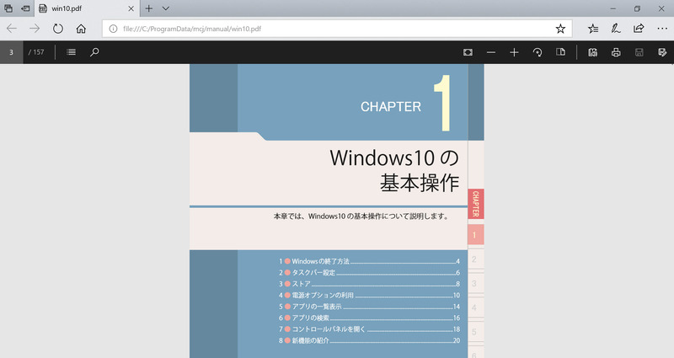Click the chapter 3 side tab

(476, 283)
